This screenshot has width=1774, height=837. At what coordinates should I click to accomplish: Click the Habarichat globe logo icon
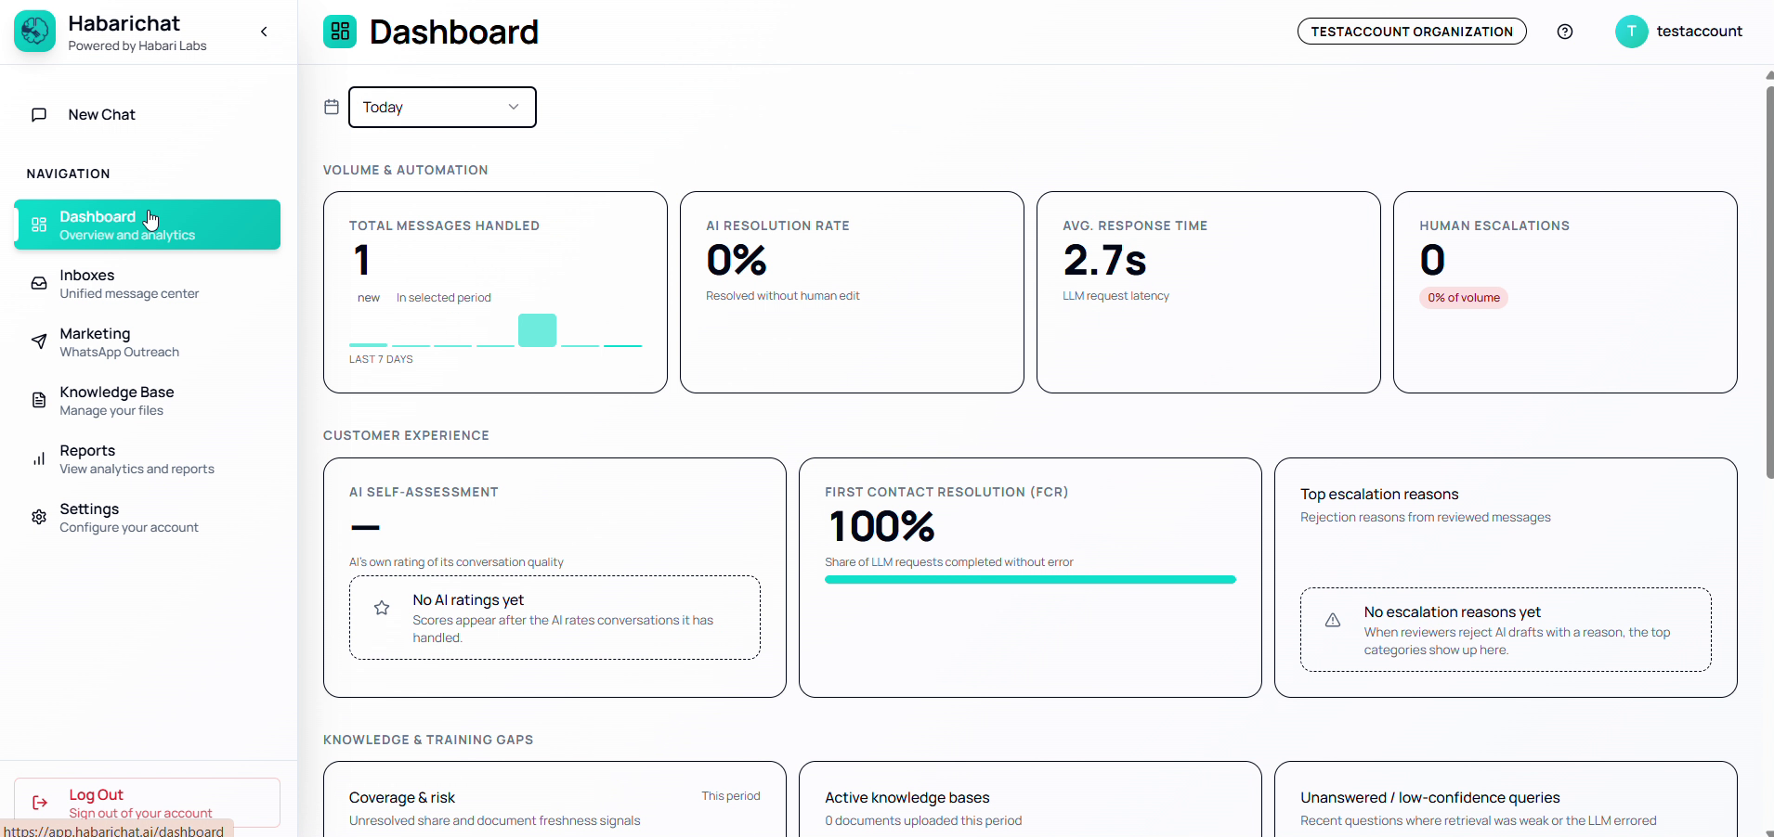(34, 32)
